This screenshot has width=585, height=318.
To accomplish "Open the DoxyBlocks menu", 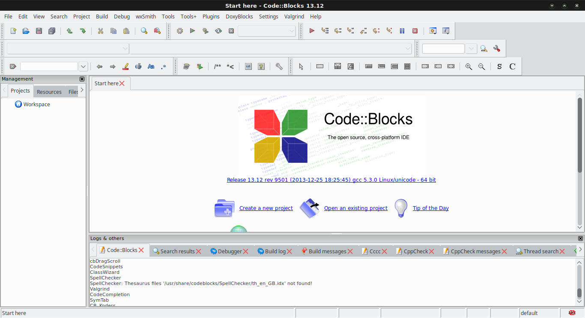I will [239, 16].
